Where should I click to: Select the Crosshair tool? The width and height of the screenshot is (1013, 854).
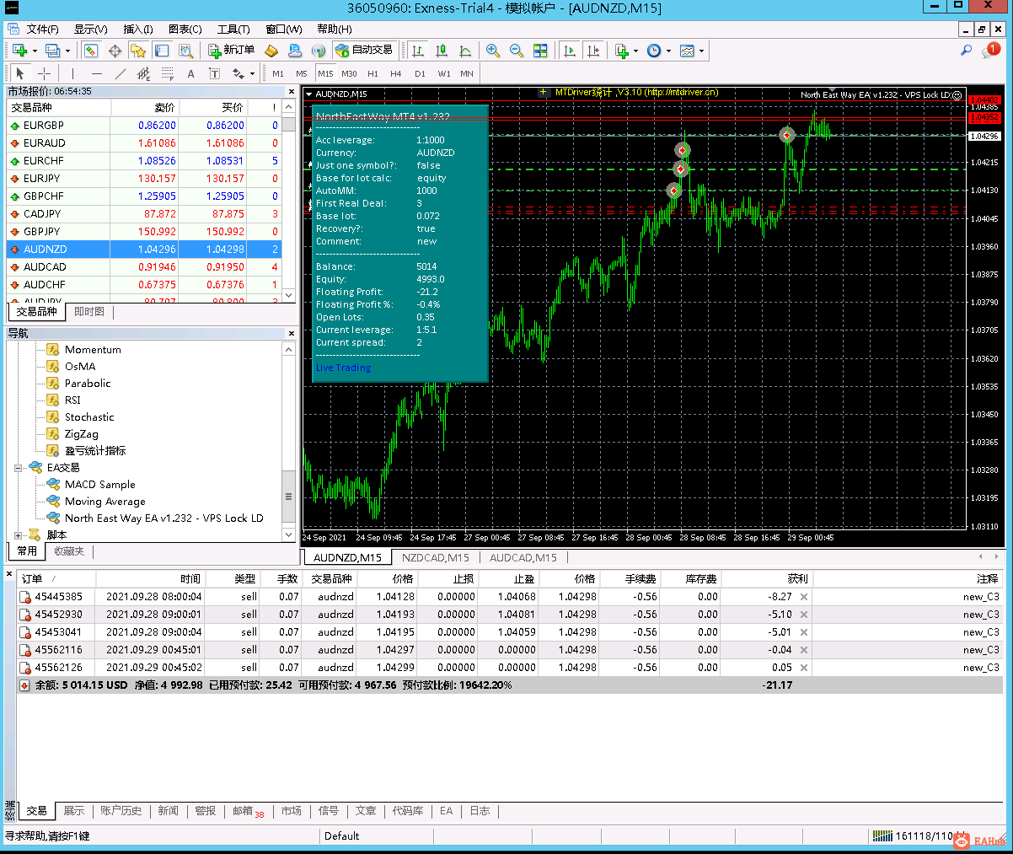coord(44,73)
